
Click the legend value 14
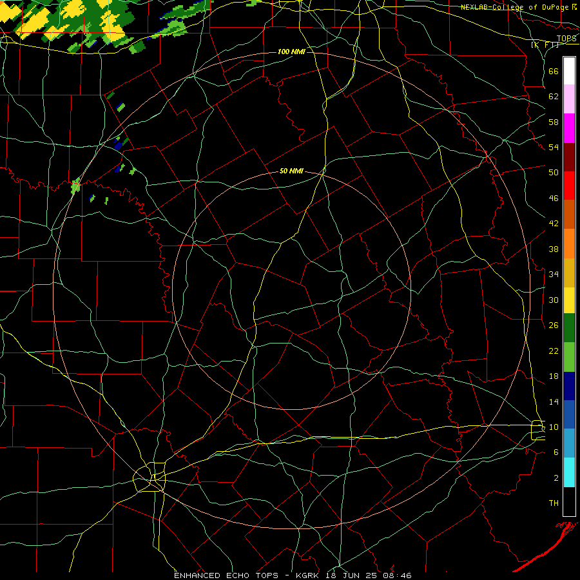554,401
